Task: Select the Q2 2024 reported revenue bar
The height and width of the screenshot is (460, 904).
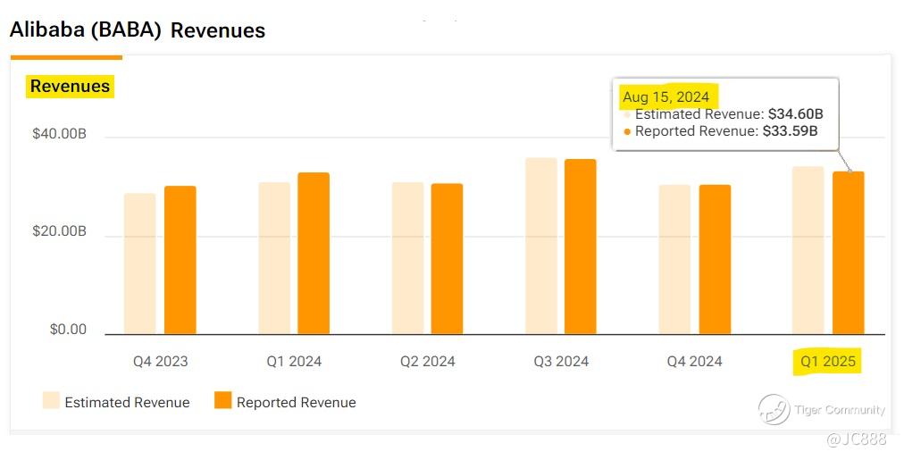Action: (447, 259)
